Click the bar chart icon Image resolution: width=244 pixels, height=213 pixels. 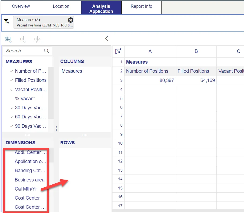pyautogui.click(x=22, y=39)
